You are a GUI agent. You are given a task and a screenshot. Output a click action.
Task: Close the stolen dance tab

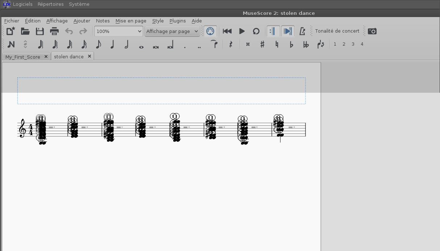pos(89,56)
